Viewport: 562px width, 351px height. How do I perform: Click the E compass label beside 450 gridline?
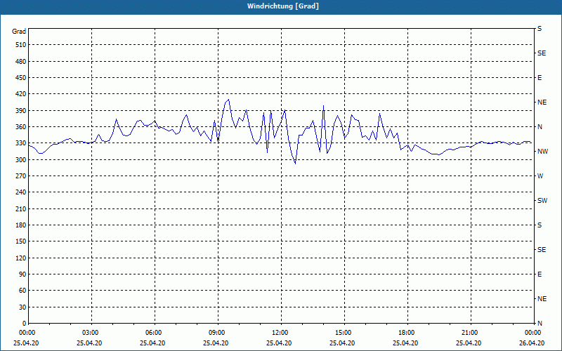pyautogui.click(x=540, y=78)
